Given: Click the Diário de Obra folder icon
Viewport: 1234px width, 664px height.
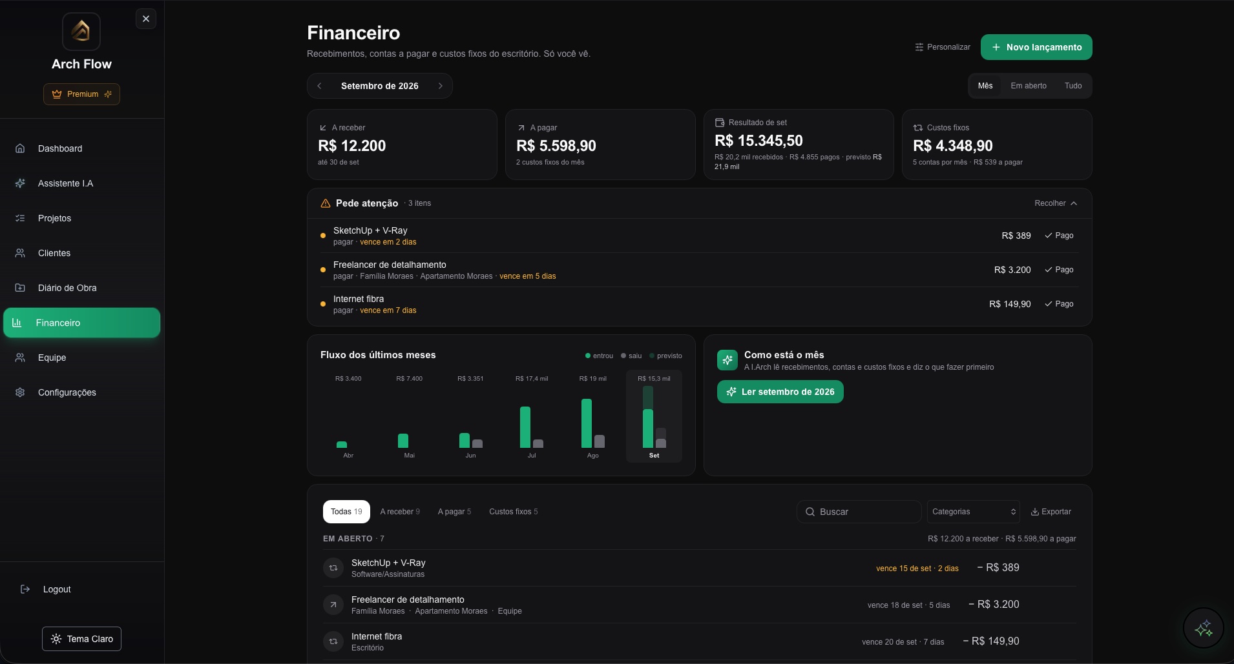Looking at the screenshot, I should (x=20, y=288).
